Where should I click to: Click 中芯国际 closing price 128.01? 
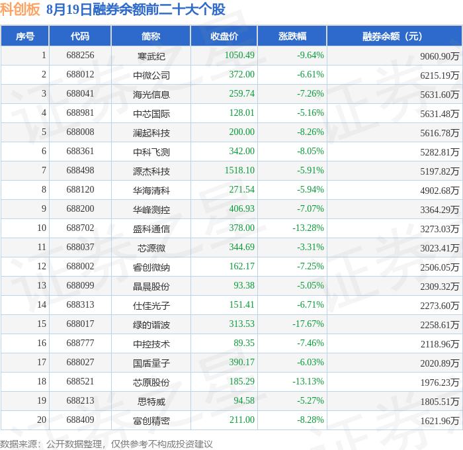pos(241,112)
